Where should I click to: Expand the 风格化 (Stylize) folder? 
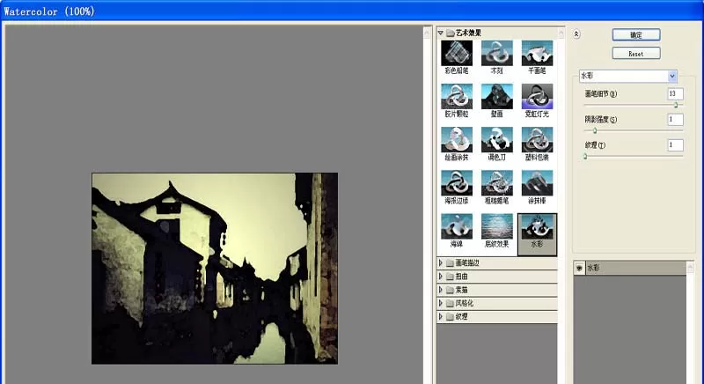click(441, 303)
